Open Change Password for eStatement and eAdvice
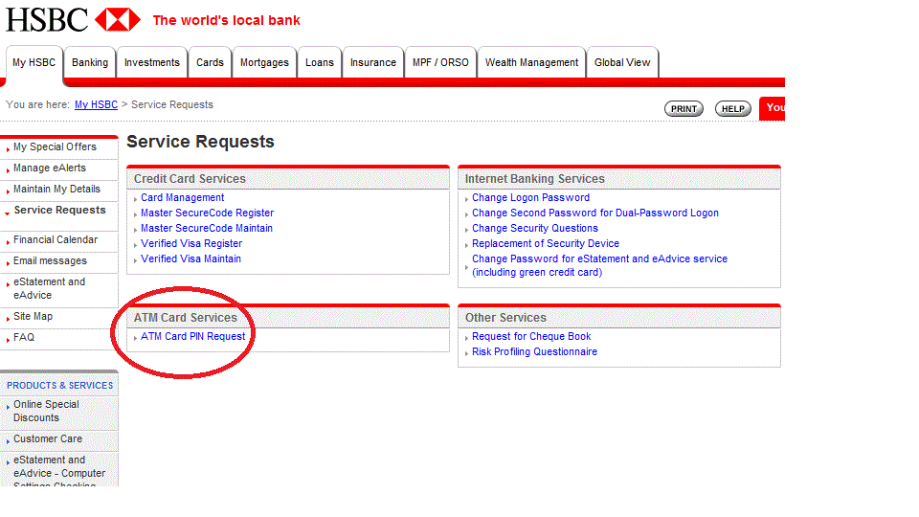 [599, 265]
